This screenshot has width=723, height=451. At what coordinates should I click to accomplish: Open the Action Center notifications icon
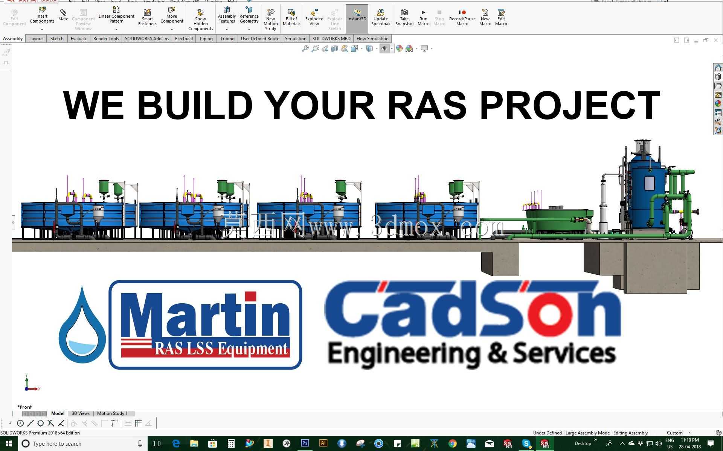pos(711,444)
